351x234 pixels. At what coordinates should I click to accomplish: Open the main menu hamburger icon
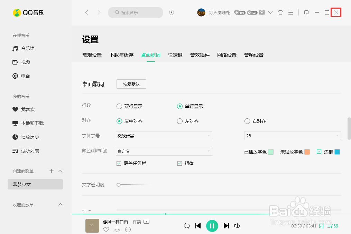pyautogui.click(x=290, y=12)
